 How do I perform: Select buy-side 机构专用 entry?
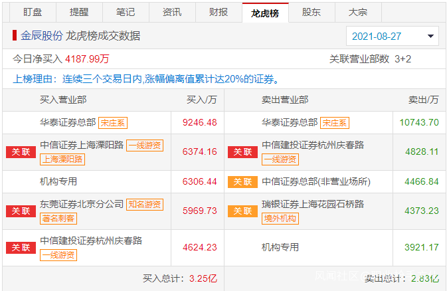pos(58,181)
